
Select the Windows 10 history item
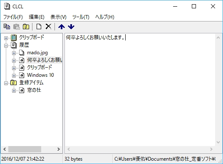tap(40, 75)
